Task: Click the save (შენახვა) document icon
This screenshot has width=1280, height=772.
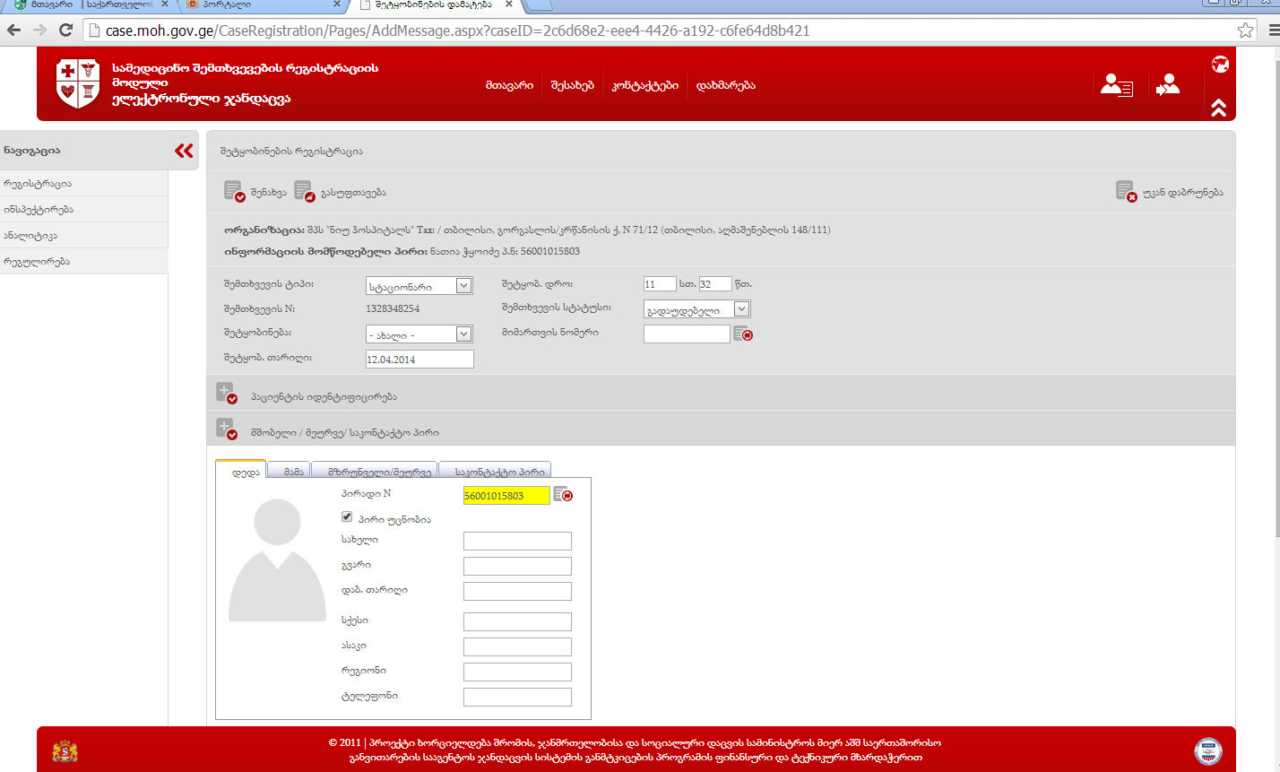Action: click(x=233, y=192)
